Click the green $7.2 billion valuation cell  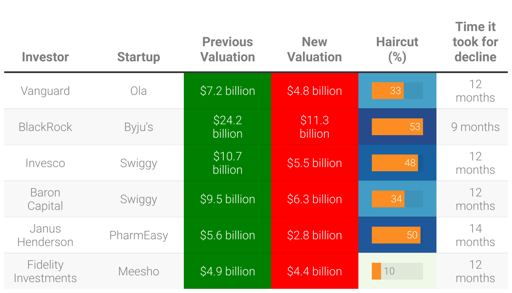tap(227, 91)
